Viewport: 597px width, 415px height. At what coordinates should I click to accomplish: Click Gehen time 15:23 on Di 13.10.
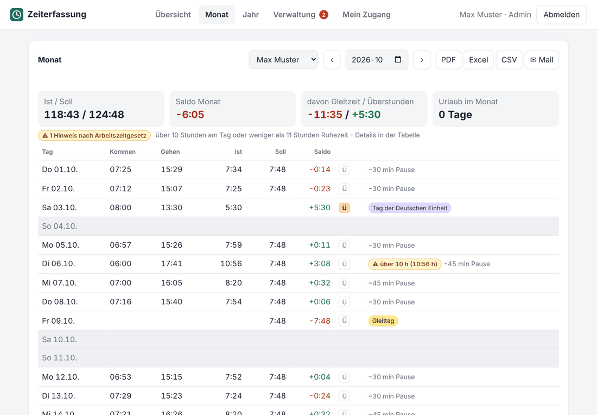[x=172, y=396]
